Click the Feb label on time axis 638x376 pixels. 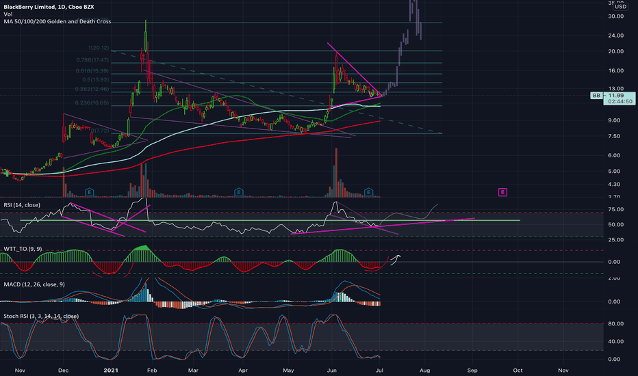[152, 371]
